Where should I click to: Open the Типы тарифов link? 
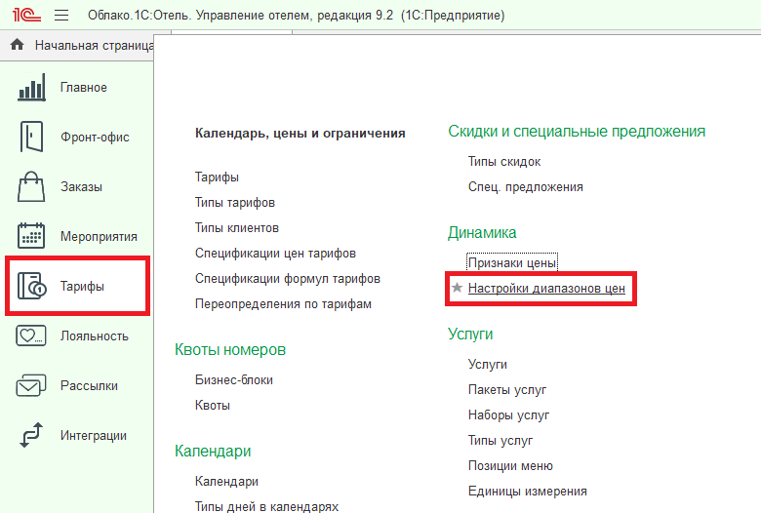(235, 203)
